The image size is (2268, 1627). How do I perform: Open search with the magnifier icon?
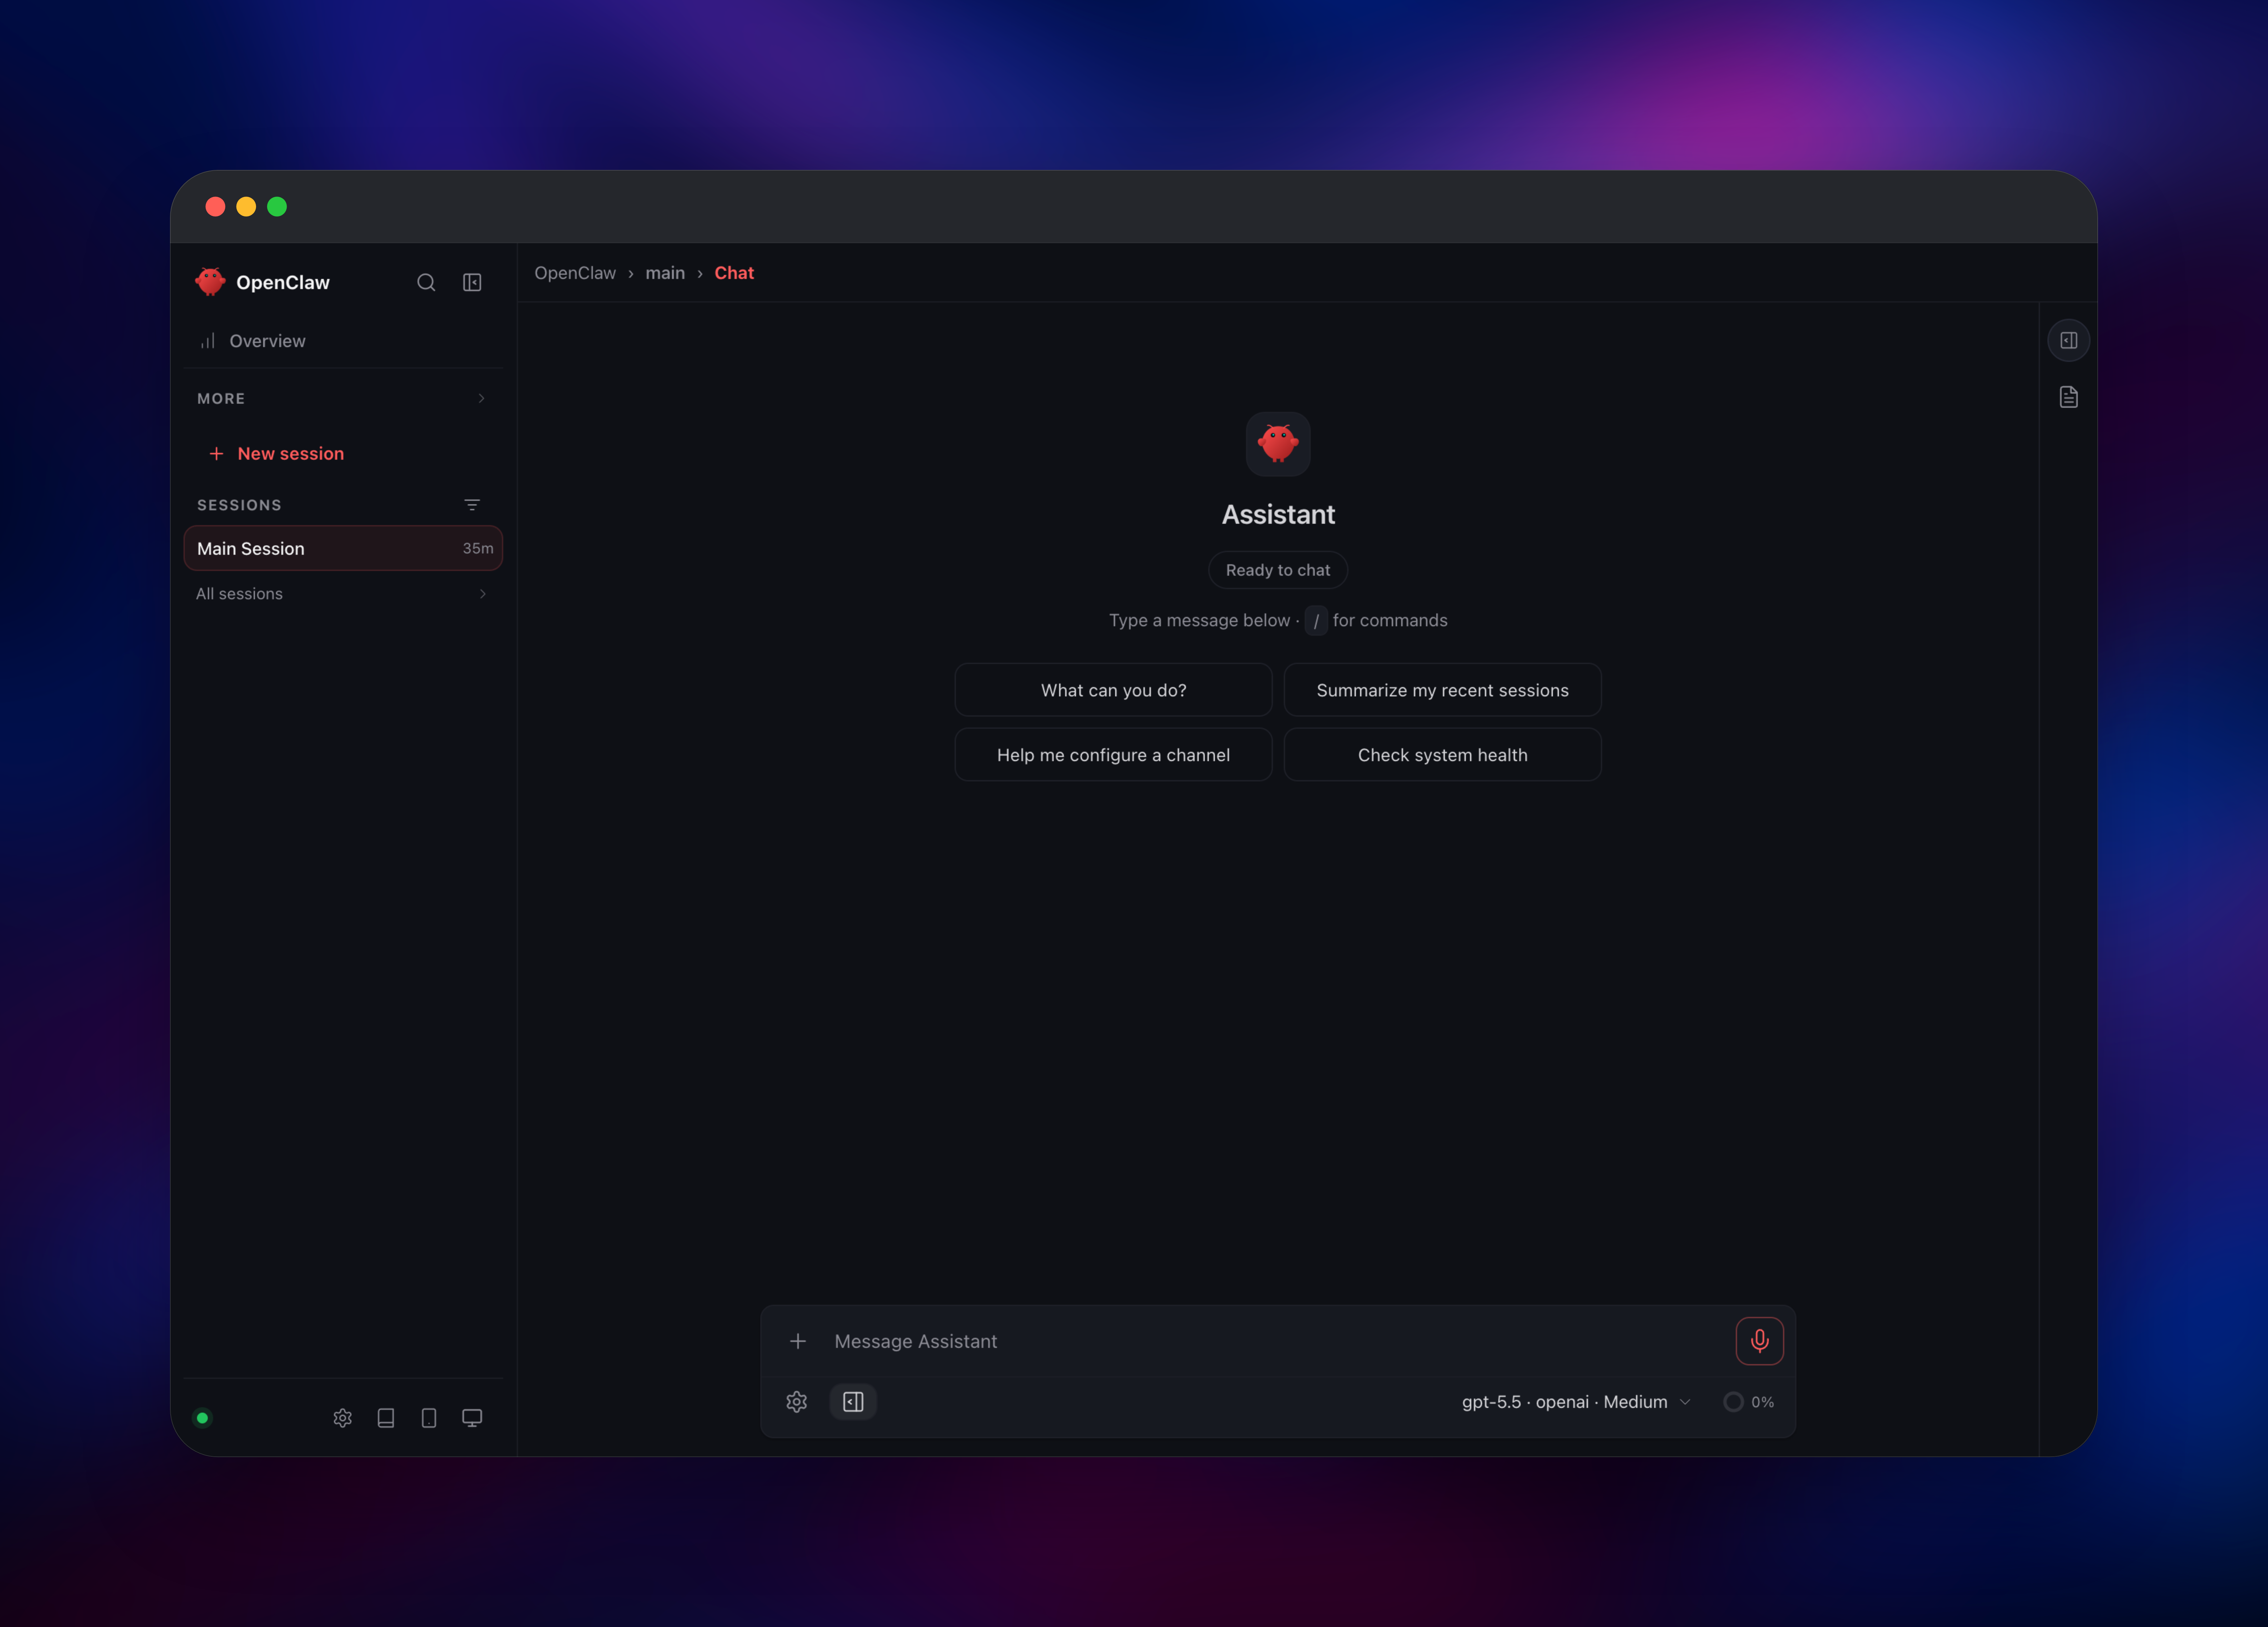coord(426,283)
